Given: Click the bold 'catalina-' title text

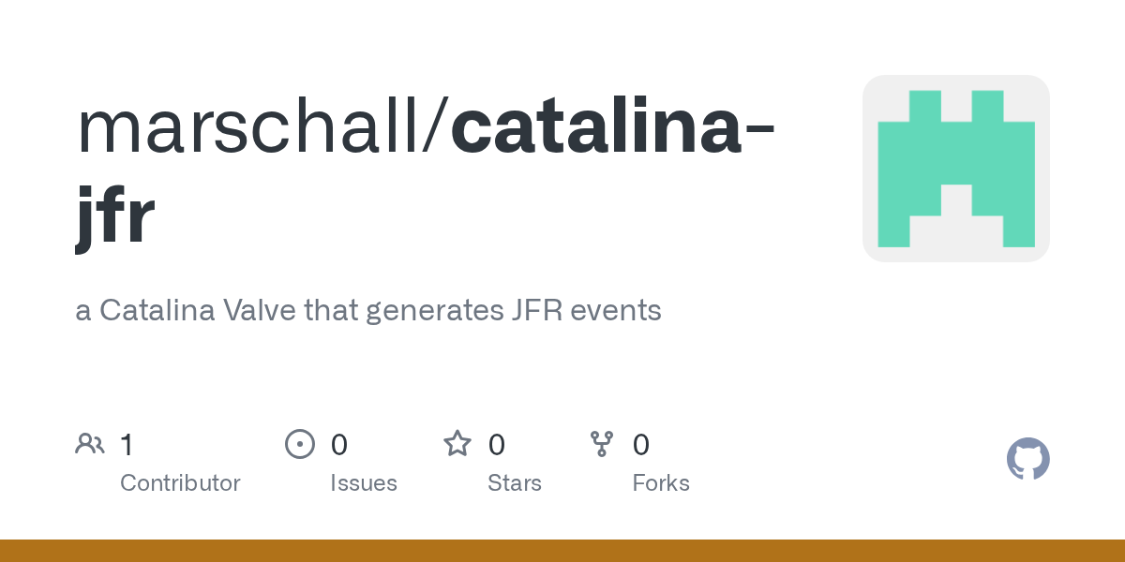Looking at the screenshot, I should point(613,128).
